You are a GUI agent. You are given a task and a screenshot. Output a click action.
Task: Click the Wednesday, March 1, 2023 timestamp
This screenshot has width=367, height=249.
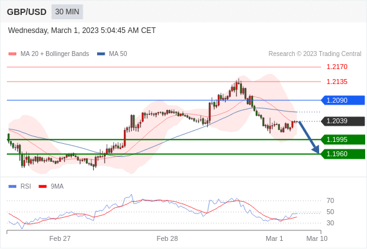click(81, 31)
